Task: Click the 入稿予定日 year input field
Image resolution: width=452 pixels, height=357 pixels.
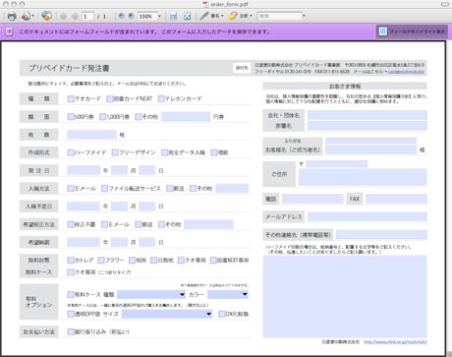Action: point(84,206)
